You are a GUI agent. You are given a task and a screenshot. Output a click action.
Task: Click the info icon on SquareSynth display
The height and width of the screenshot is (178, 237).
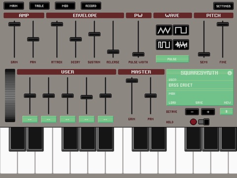[230, 73]
